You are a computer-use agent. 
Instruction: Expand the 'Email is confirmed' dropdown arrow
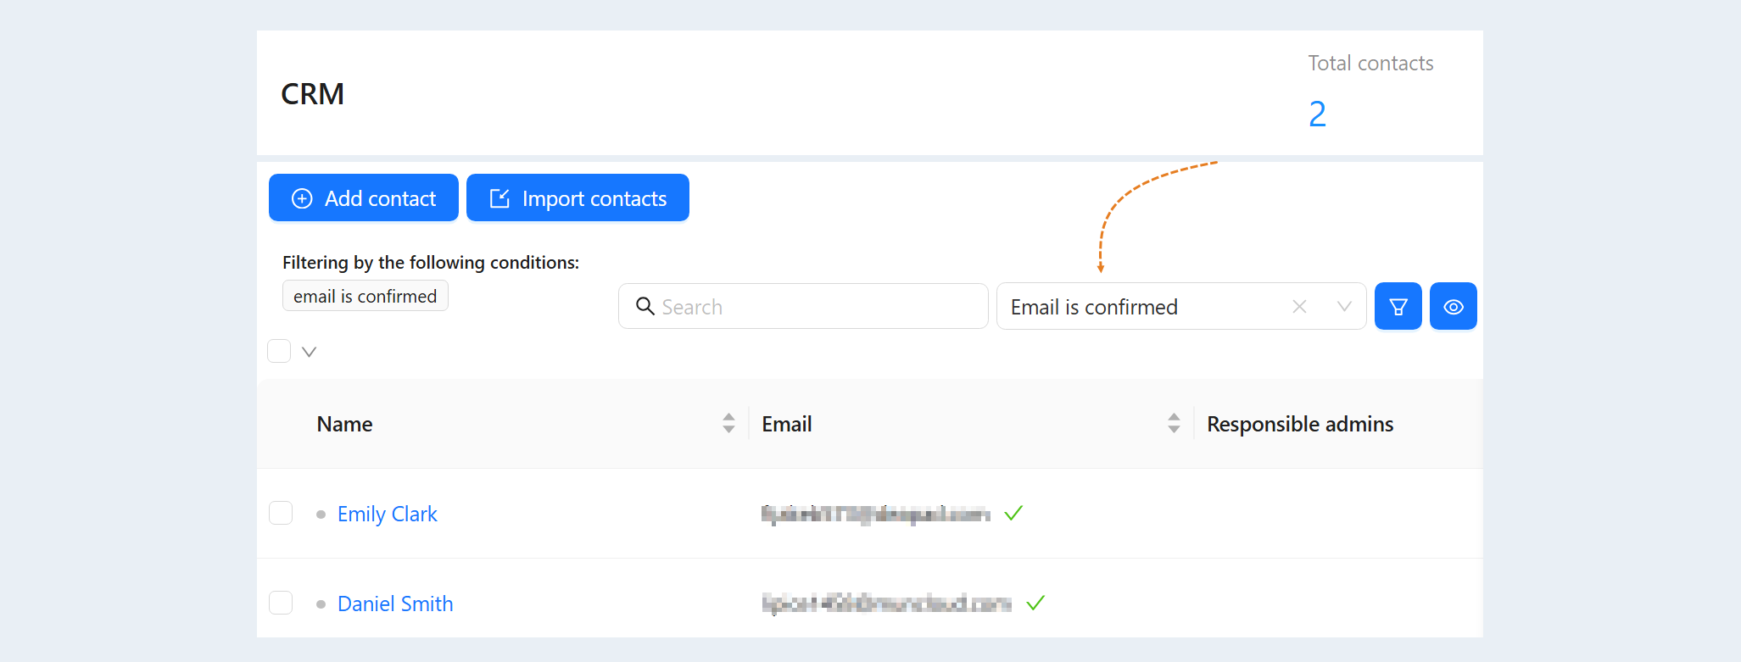click(1344, 307)
